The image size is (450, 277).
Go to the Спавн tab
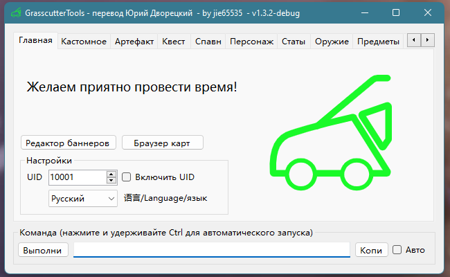click(x=208, y=42)
